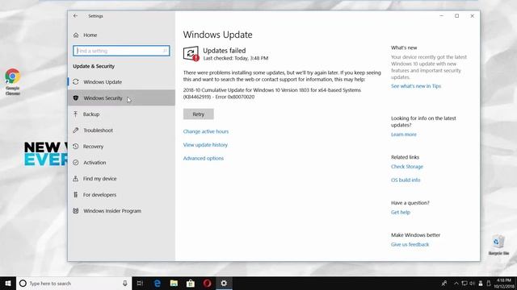
Task: Open Activation settings
Action: (x=121, y=163)
